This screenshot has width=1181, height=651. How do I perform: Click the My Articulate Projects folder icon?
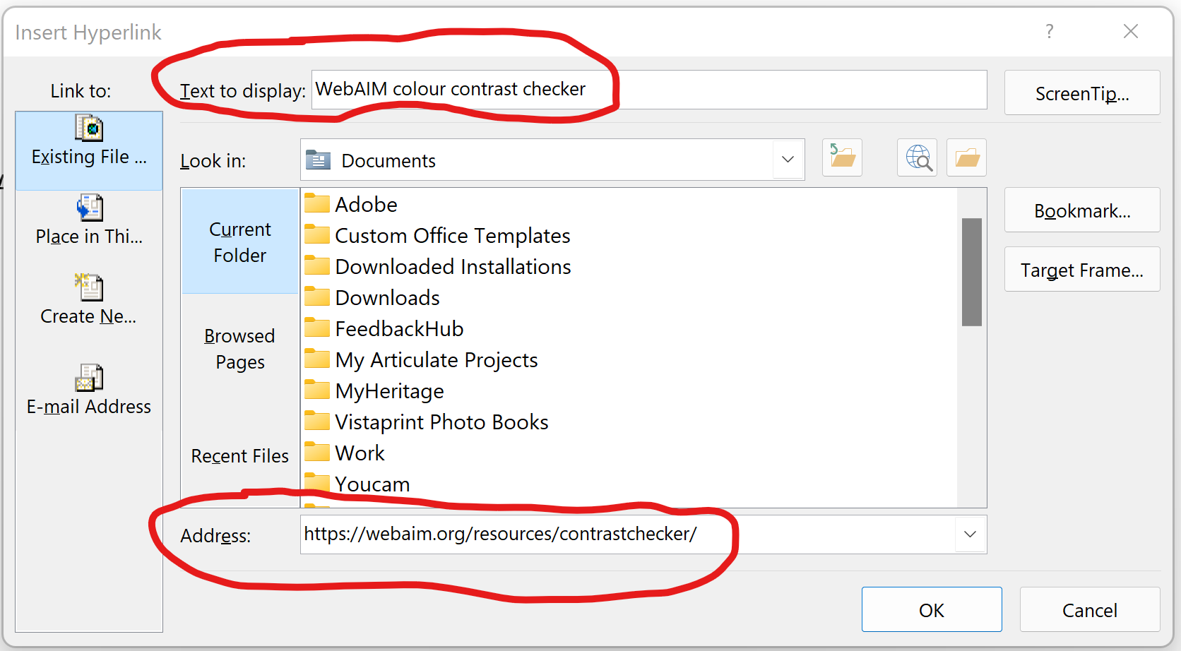point(317,359)
